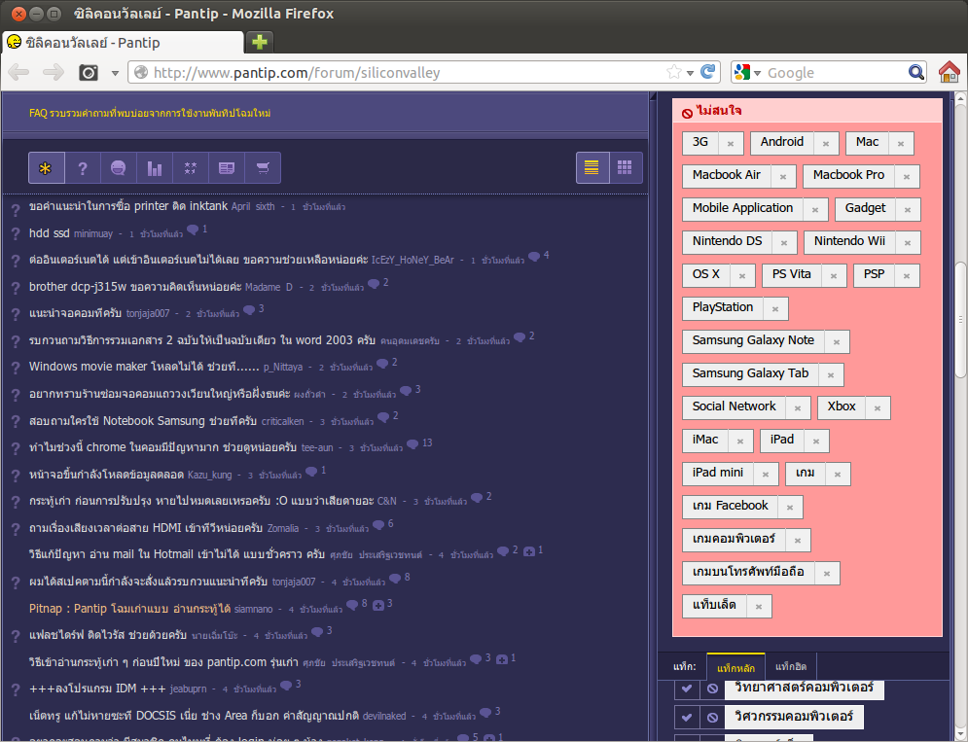Open user profile tonjaja007 on monitor topic
This screenshot has height=742, width=968.
(x=148, y=313)
